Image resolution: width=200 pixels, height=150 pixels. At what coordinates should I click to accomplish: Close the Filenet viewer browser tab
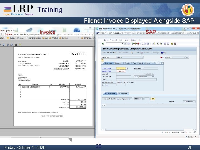pos(12,31)
